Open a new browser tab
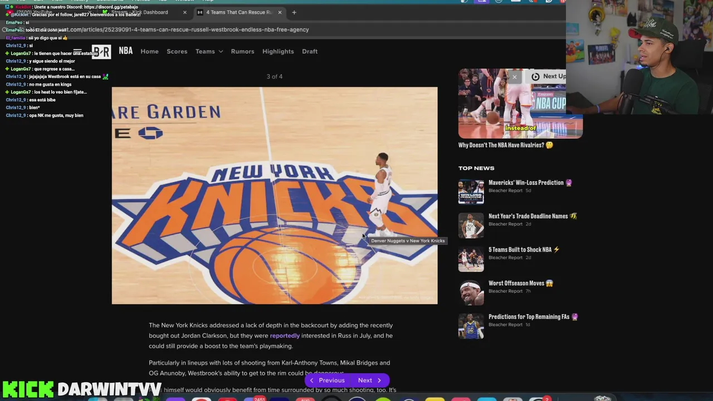The height and width of the screenshot is (401, 713). click(294, 12)
